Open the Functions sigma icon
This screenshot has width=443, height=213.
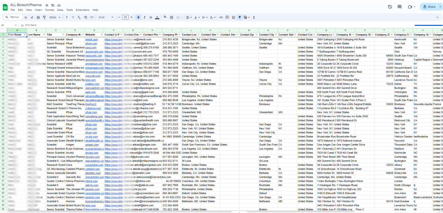click(x=254, y=17)
